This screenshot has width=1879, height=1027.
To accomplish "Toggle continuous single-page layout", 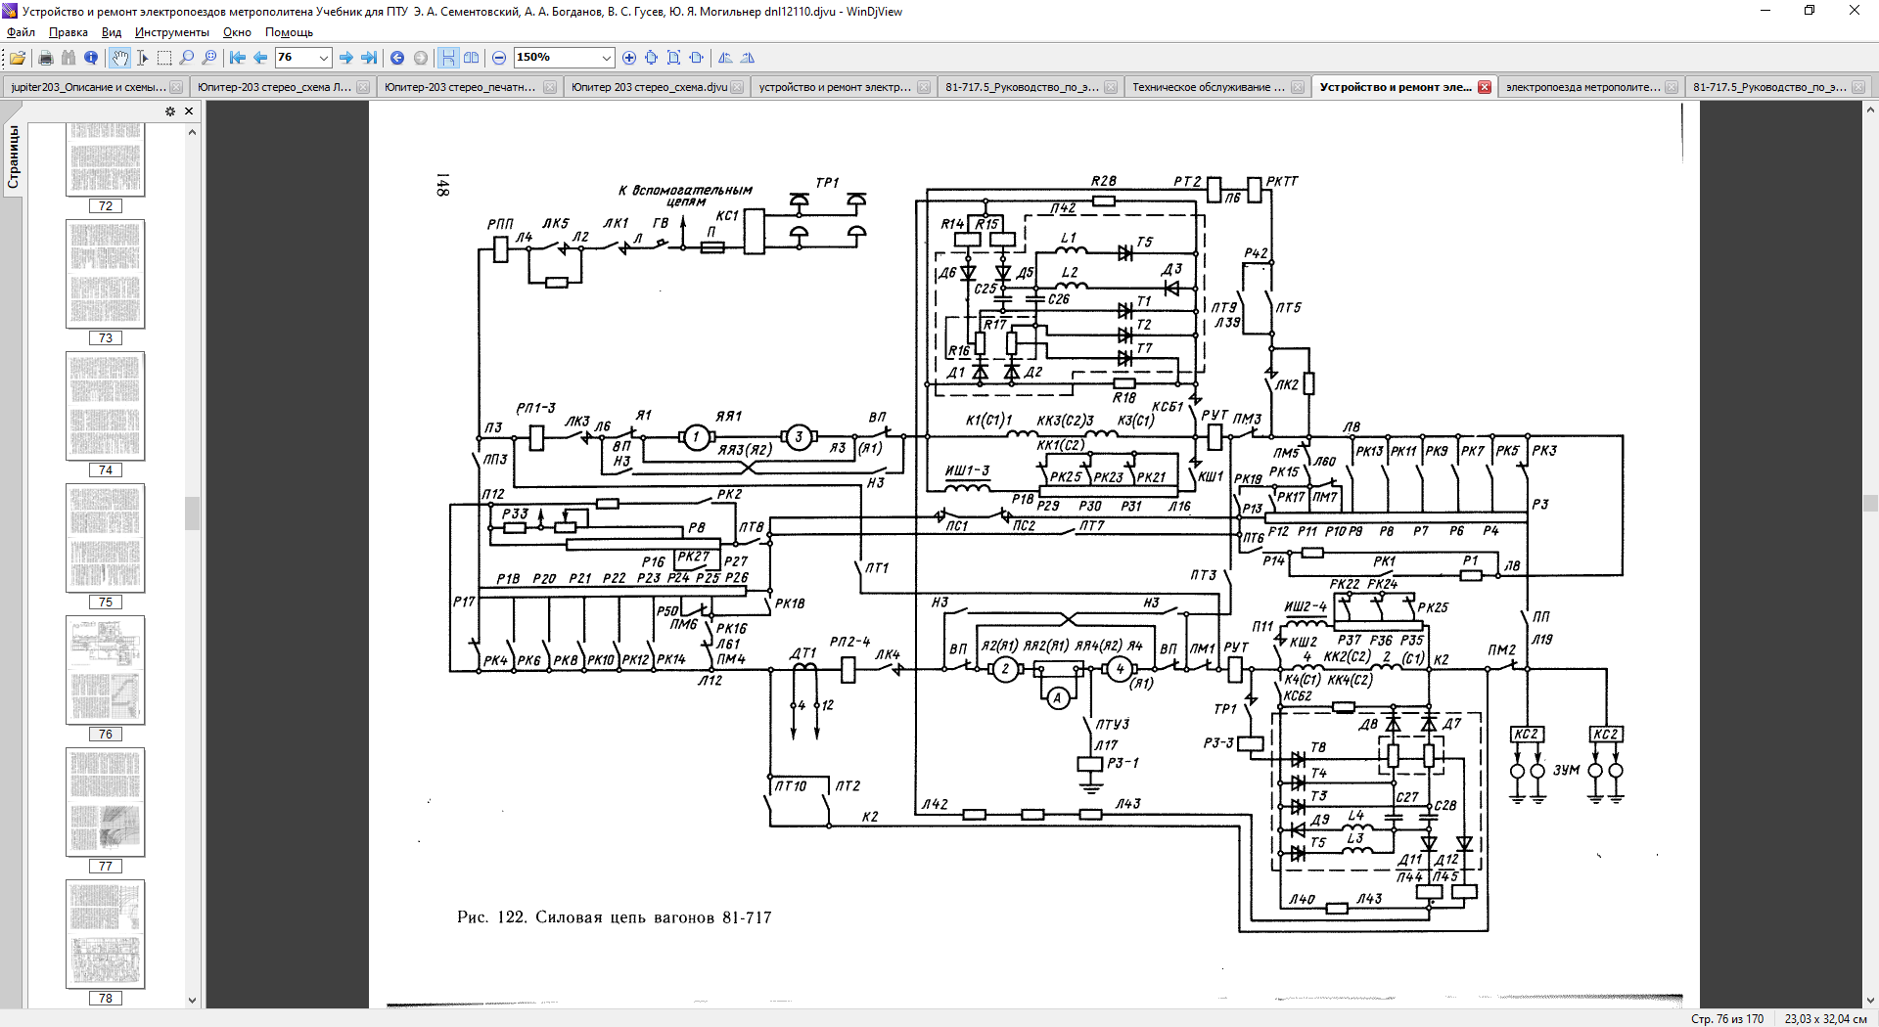I will coord(448,58).
